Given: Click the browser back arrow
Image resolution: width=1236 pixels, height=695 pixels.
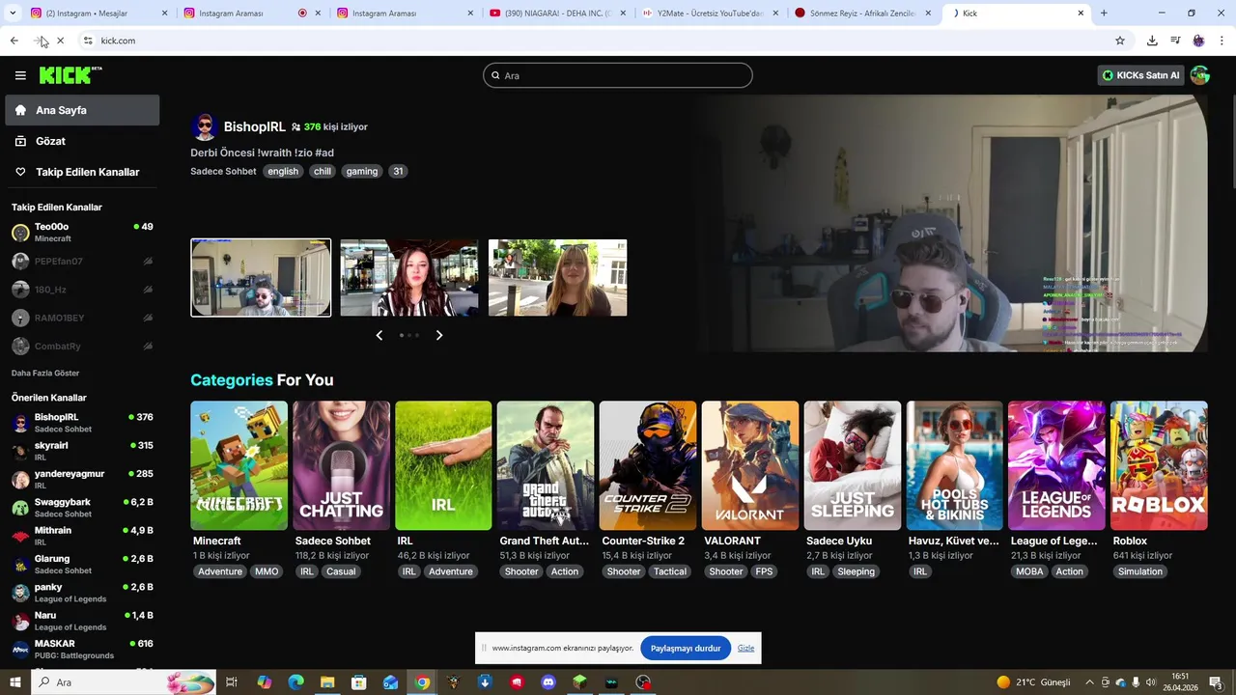Looking at the screenshot, I should (14, 41).
